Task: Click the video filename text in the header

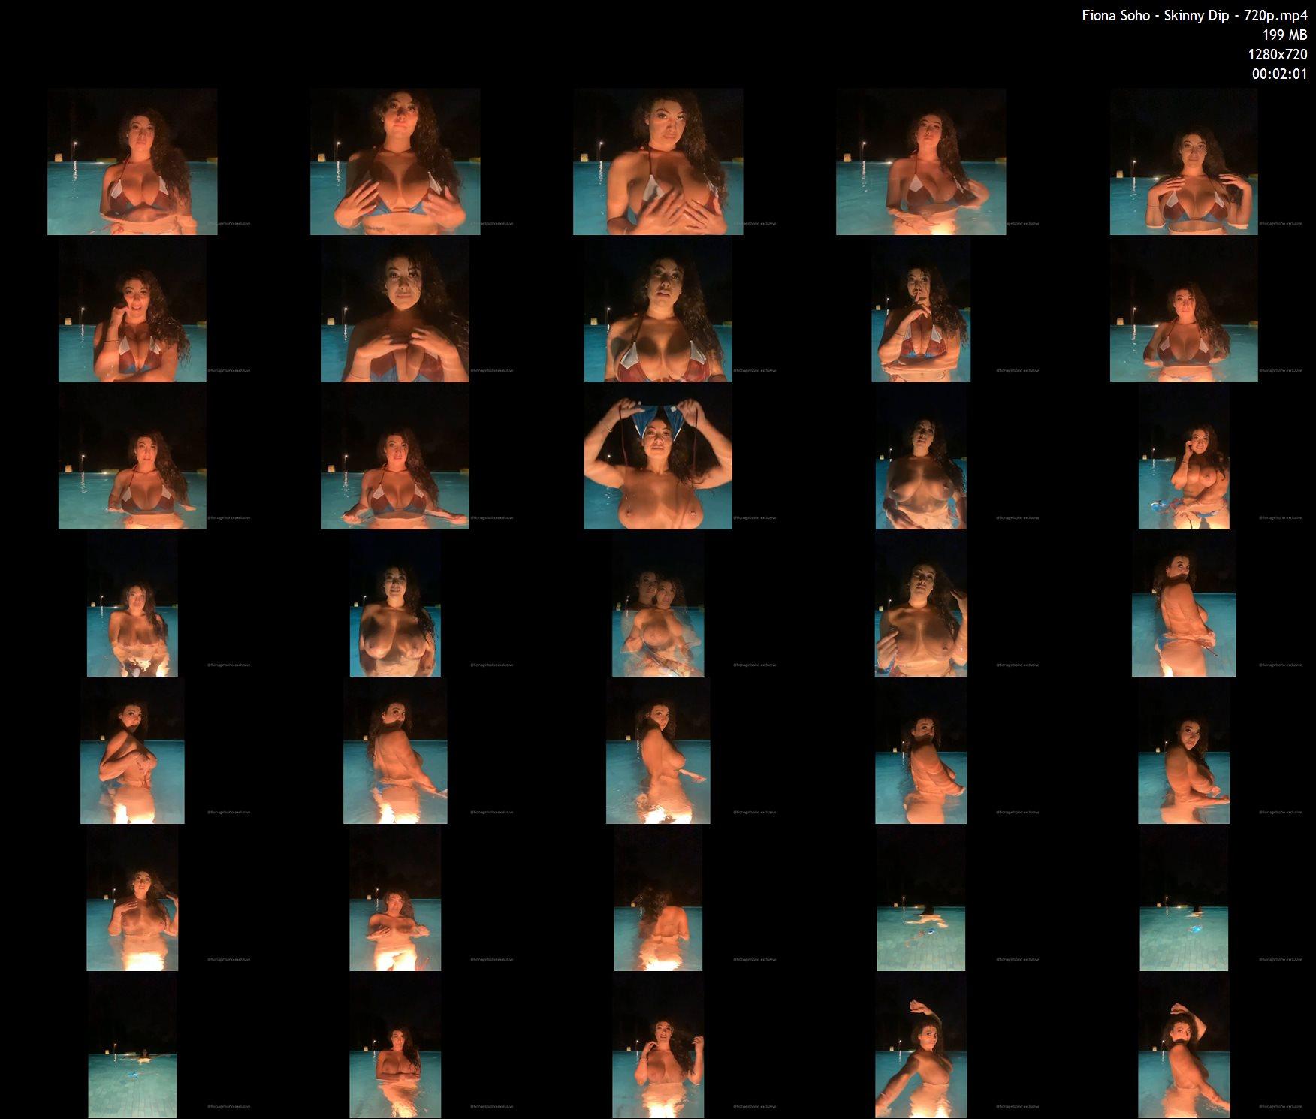Action: (x=1194, y=16)
